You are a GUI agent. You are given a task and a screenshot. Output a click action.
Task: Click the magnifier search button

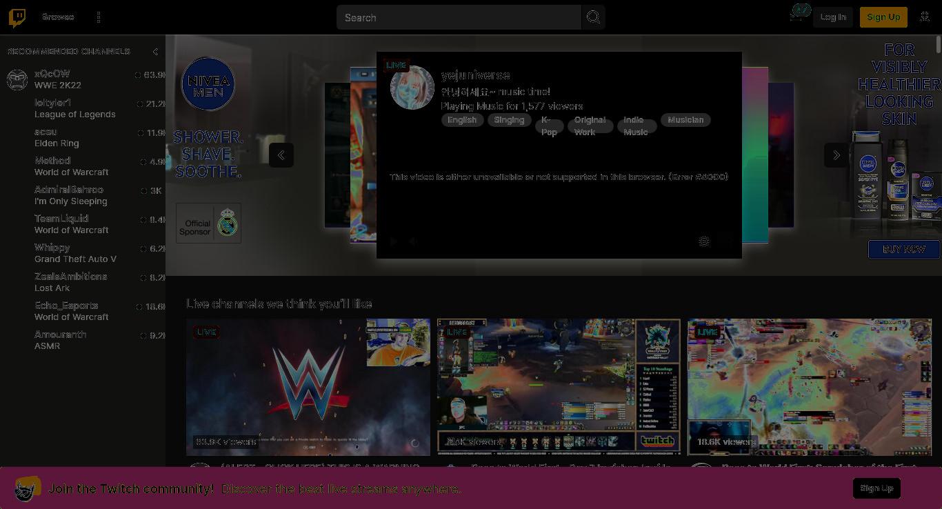point(593,17)
